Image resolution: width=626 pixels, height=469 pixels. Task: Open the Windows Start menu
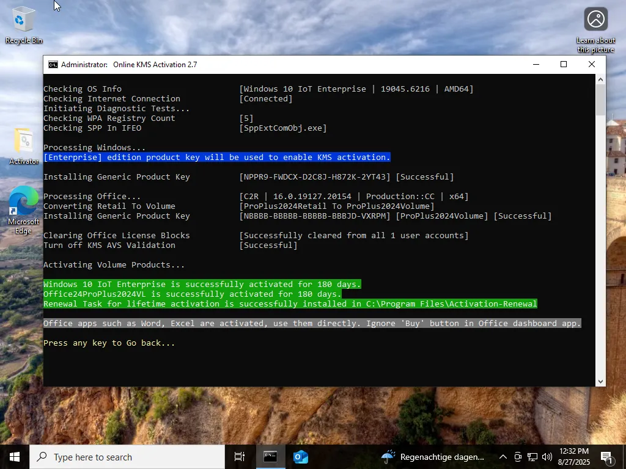15,457
